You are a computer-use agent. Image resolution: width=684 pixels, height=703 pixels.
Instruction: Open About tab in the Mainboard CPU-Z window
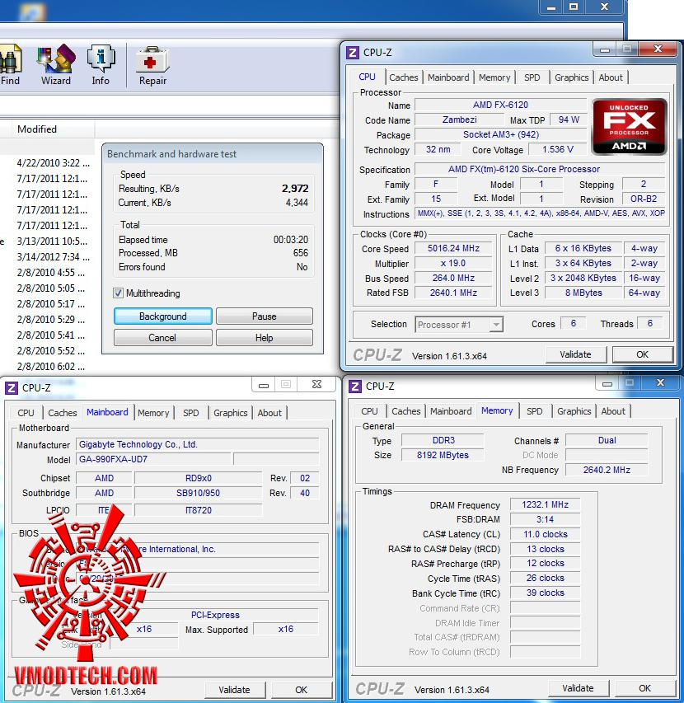click(269, 413)
